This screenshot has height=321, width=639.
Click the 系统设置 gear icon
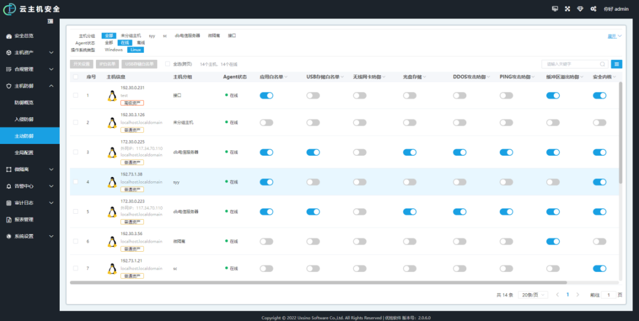click(x=9, y=236)
